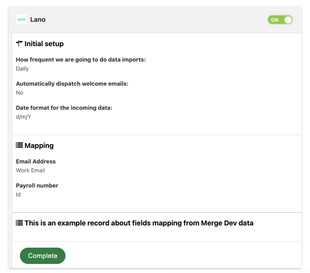310x273 pixels.
Task: Click the Mapping section heading
Action: [39, 146]
